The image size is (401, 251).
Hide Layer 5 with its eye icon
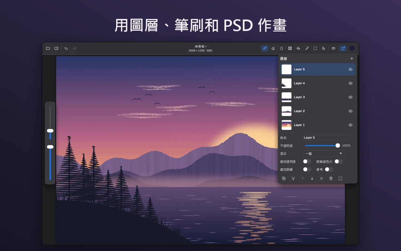click(x=351, y=69)
